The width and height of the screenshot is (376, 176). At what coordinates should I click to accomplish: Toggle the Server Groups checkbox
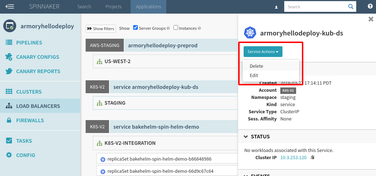click(x=136, y=28)
